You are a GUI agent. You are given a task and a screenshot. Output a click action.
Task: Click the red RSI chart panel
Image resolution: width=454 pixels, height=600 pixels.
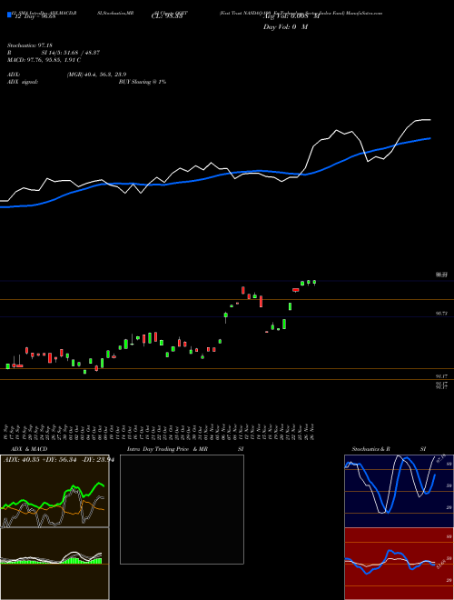pyautogui.click(x=399, y=564)
